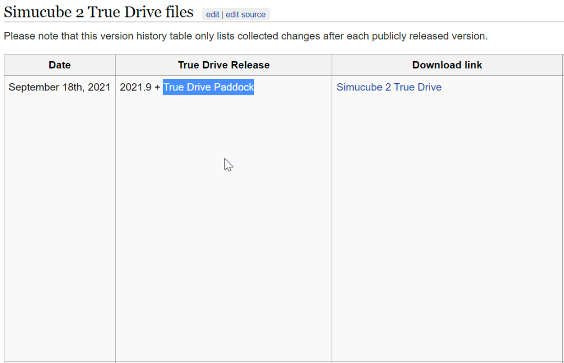
Task: Open the Simucube 2 True Drive download link
Action: click(x=389, y=88)
